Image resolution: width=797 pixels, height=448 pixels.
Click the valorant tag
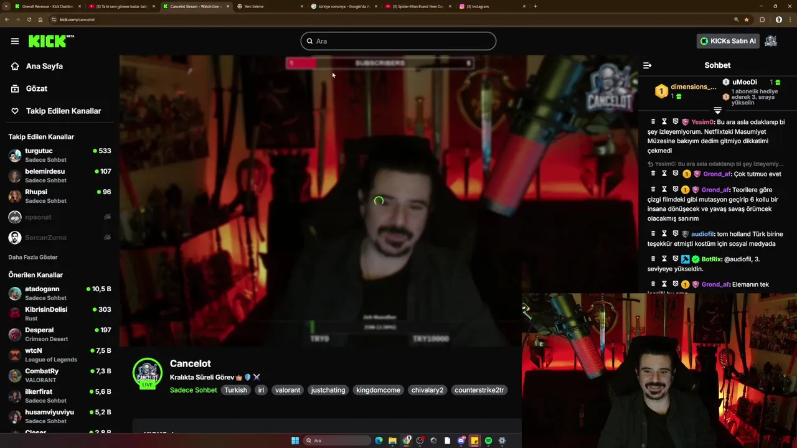tap(288, 390)
